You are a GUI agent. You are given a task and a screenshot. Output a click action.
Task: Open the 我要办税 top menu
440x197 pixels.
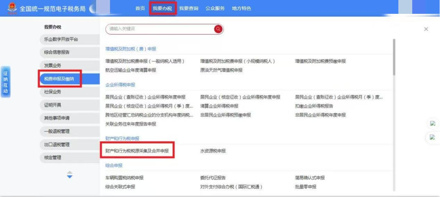point(162,8)
